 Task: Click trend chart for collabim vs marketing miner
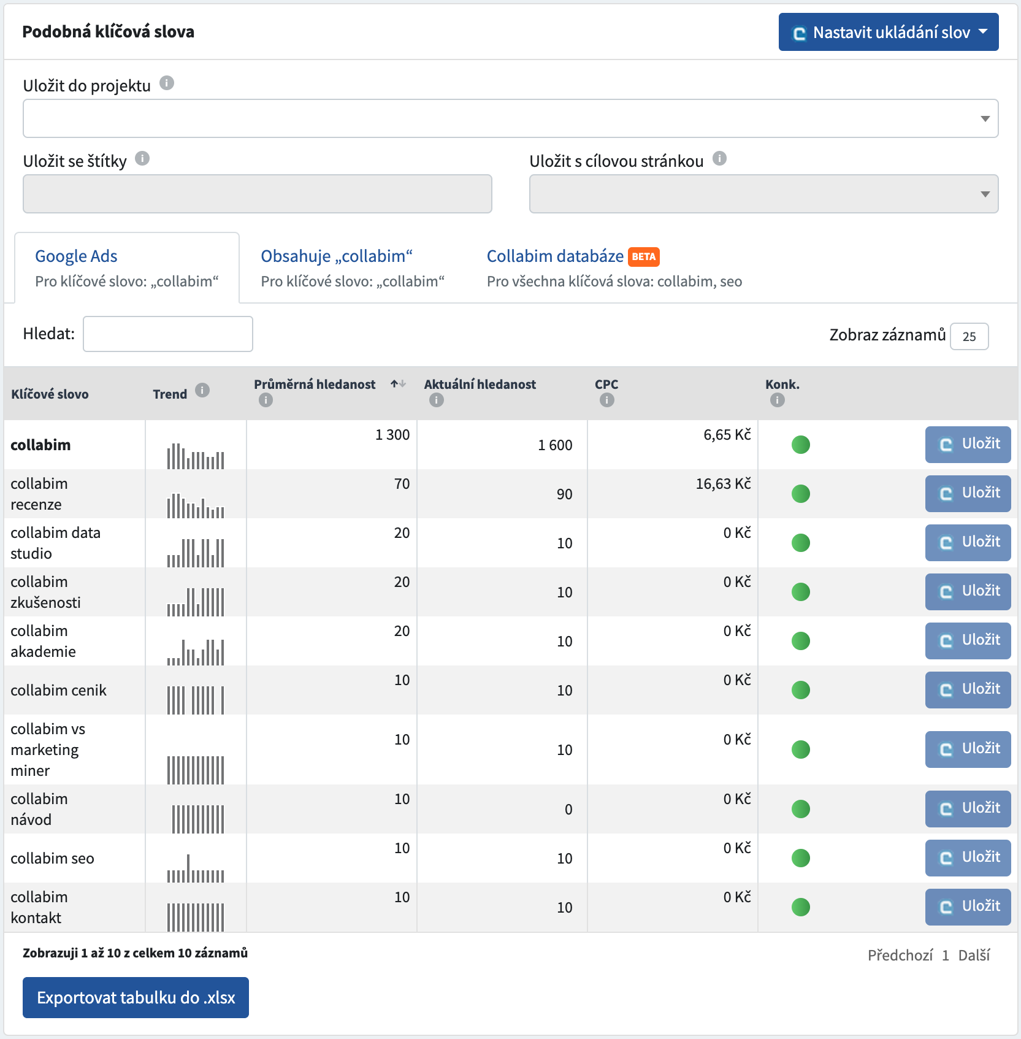pos(196,770)
